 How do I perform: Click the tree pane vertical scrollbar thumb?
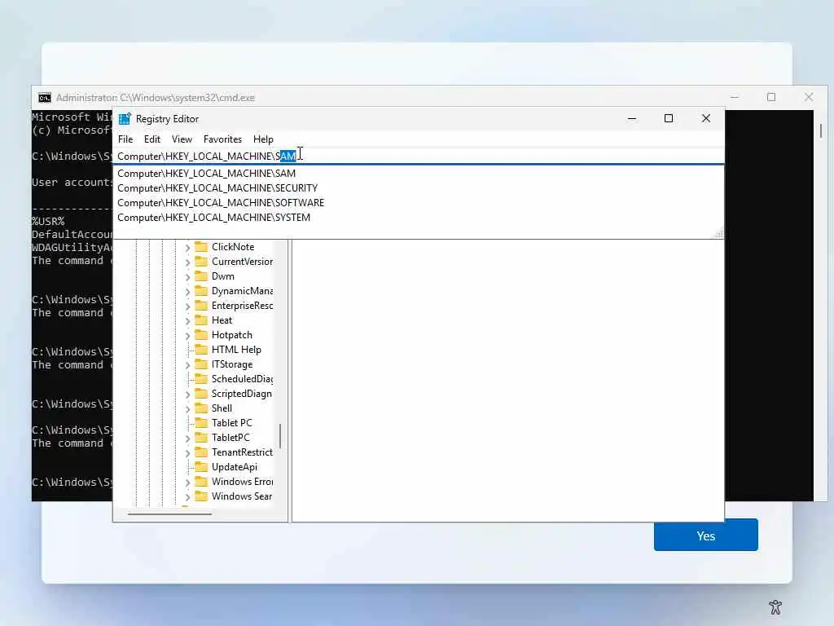pyautogui.click(x=280, y=435)
